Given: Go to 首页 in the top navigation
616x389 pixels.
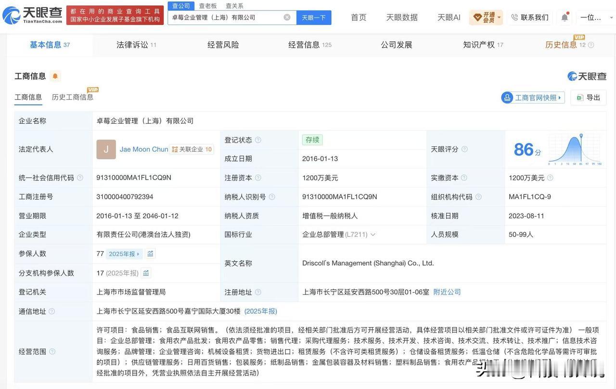Looking at the screenshot, I should [x=359, y=17].
